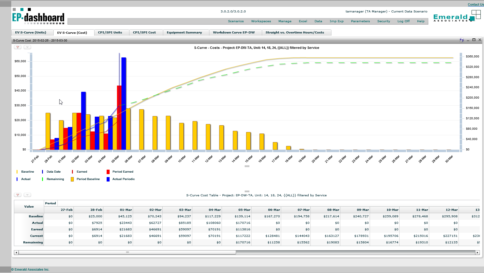Open the table filter funnel icon
Image resolution: width=484 pixels, height=273 pixels.
pos(17,195)
